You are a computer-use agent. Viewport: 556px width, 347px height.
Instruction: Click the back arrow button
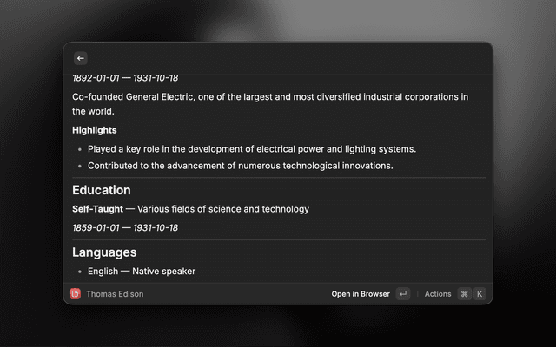(81, 58)
